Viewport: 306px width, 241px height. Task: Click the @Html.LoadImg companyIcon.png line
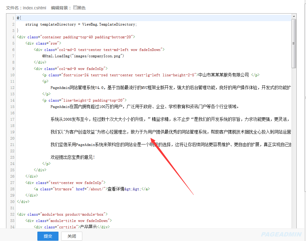point(83,56)
